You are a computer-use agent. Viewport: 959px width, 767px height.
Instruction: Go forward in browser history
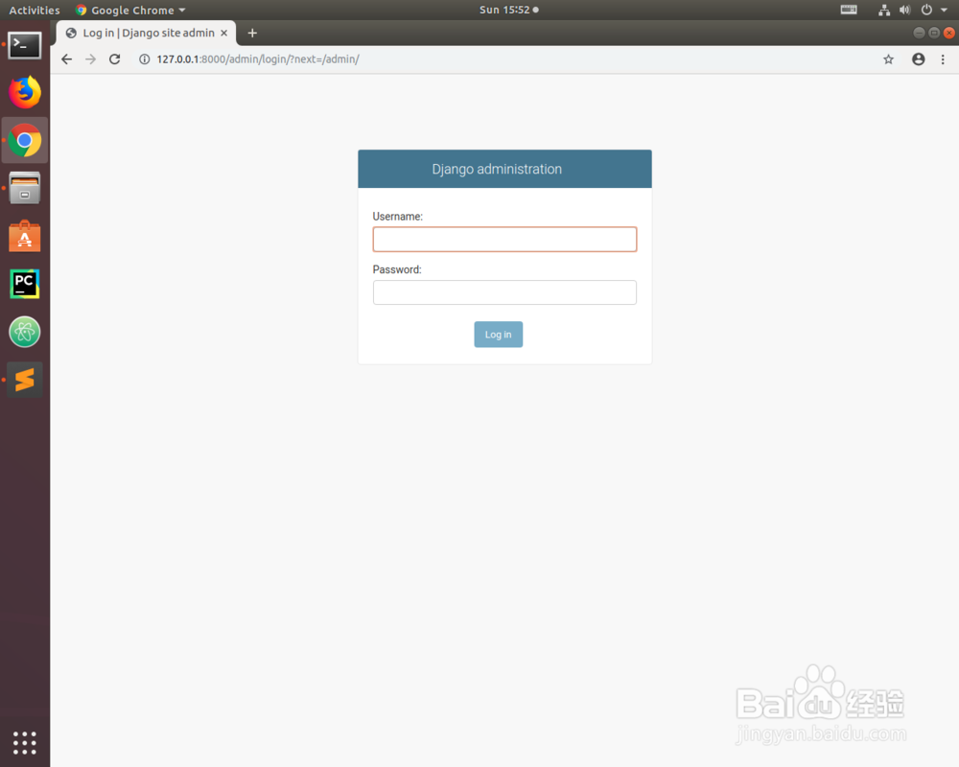point(90,59)
